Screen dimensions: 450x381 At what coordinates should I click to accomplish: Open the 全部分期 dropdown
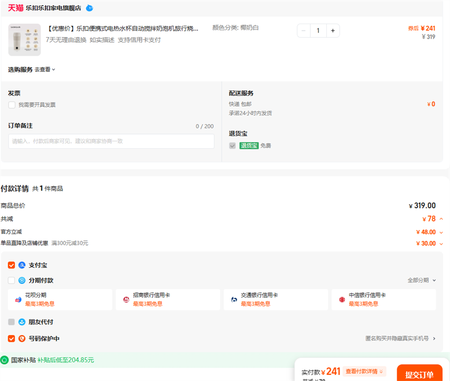pyautogui.click(x=421, y=280)
